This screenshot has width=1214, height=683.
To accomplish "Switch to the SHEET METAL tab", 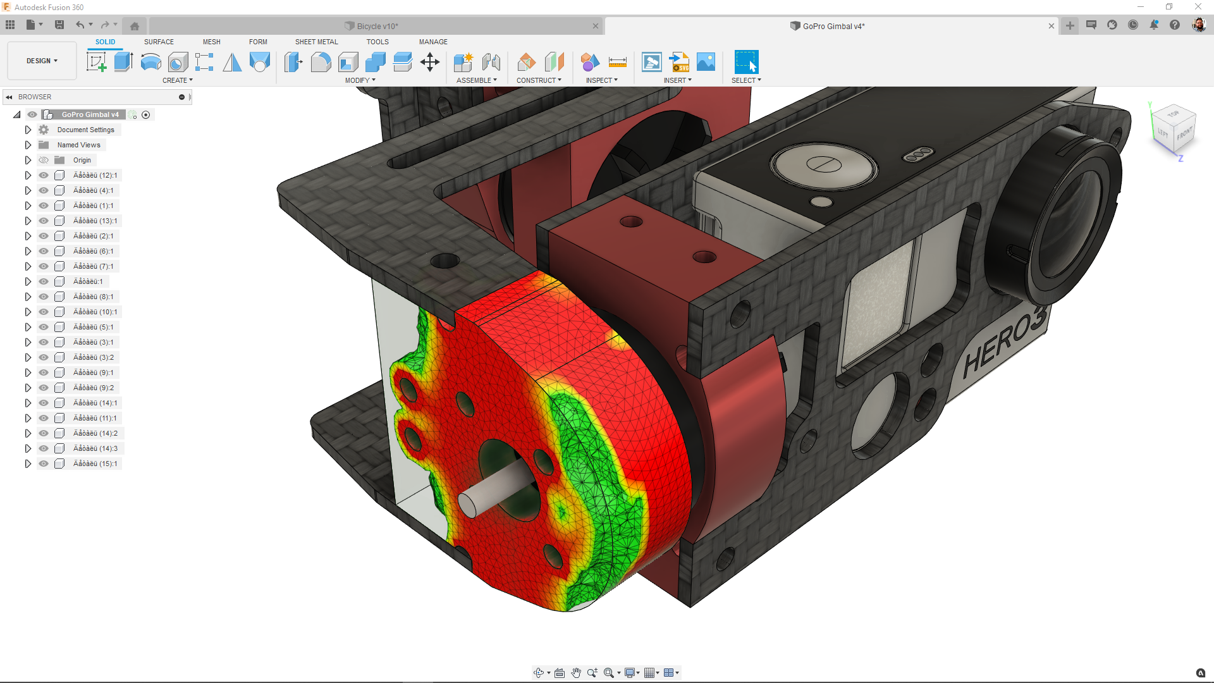I will (316, 42).
